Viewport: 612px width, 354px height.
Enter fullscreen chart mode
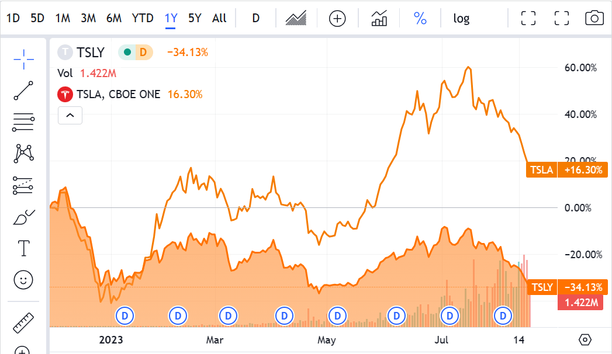(x=528, y=18)
